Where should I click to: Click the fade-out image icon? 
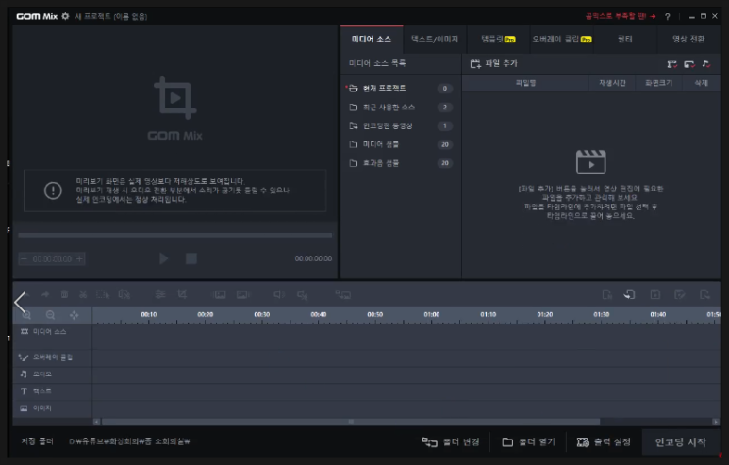point(243,294)
